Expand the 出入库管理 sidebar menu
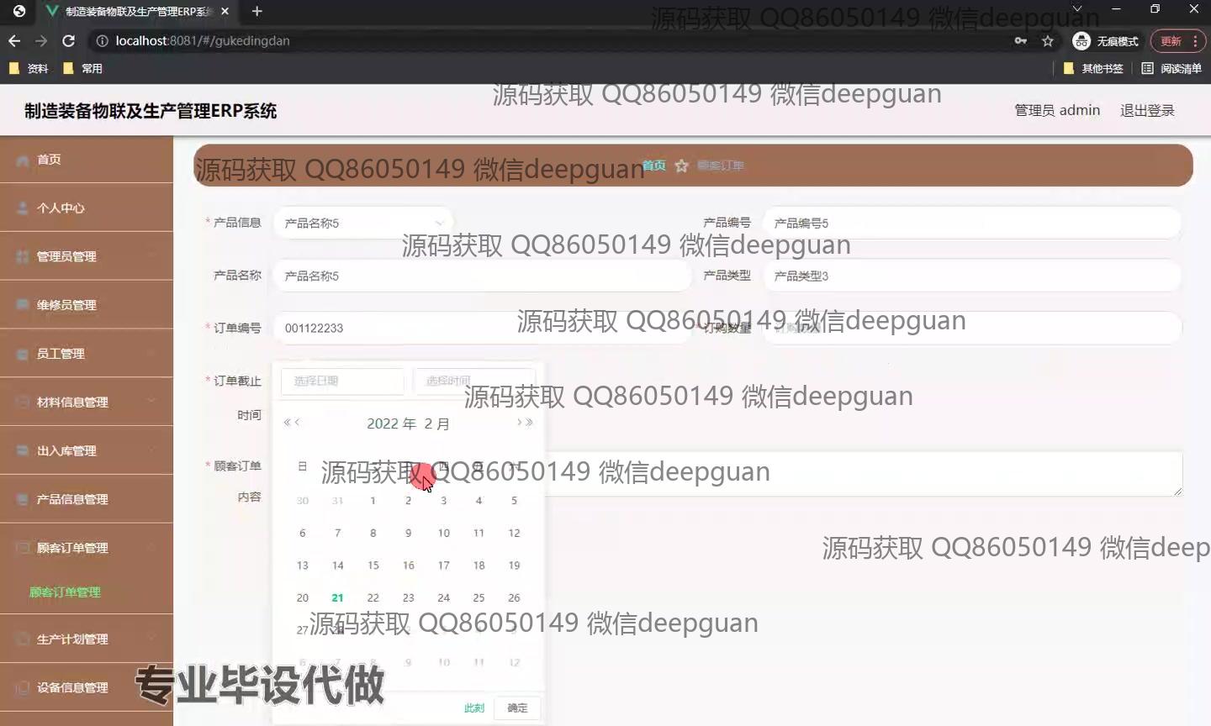The height and width of the screenshot is (726, 1211). click(87, 450)
